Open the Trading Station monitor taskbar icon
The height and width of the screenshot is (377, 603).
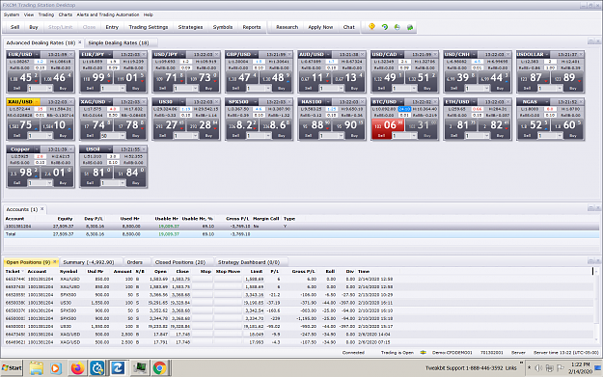pyautogui.click(x=139, y=368)
